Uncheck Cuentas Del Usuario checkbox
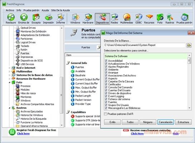 pos(106,90)
